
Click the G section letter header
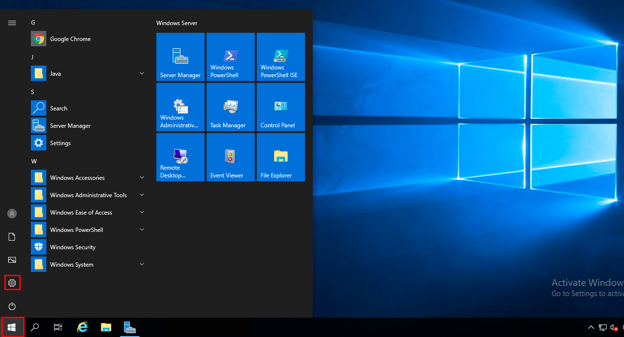(x=33, y=23)
